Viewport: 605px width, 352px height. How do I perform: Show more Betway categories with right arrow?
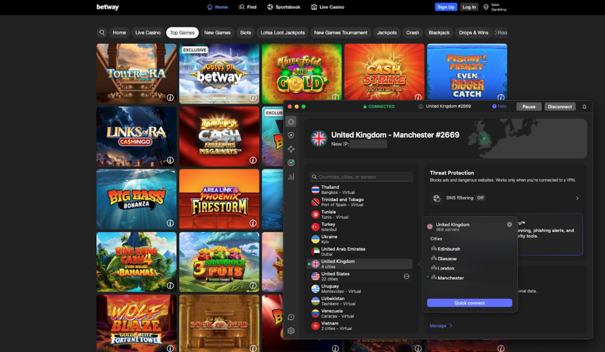coord(496,33)
